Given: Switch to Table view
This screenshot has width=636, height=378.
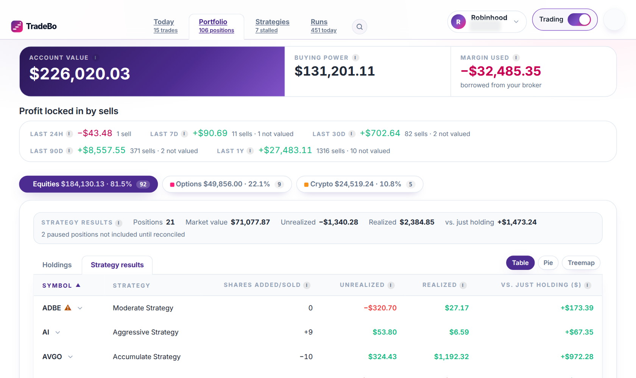Looking at the screenshot, I should click(520, 263).
